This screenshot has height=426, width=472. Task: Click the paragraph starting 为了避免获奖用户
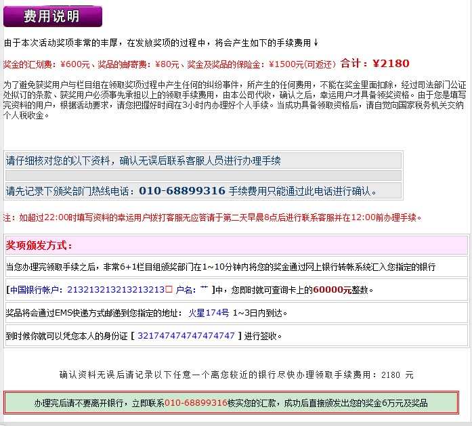pyautogui.click(x=235, y=100)
